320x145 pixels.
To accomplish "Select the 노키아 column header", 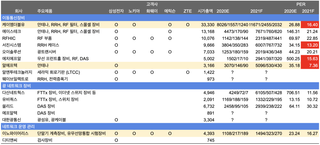I will point(134,11).
